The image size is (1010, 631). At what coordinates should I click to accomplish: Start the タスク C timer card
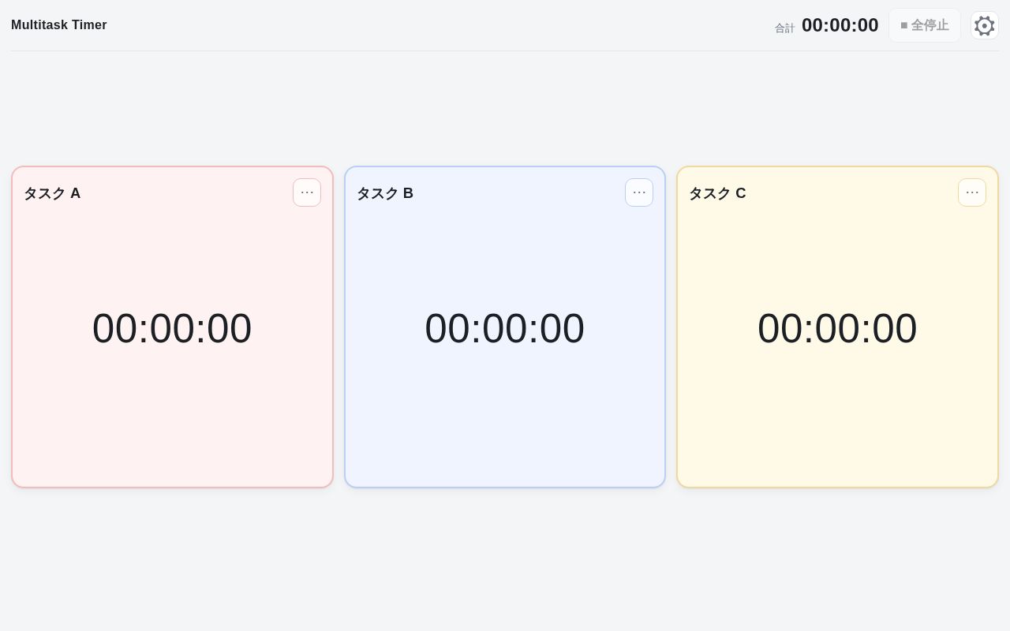tap(837, 327)
